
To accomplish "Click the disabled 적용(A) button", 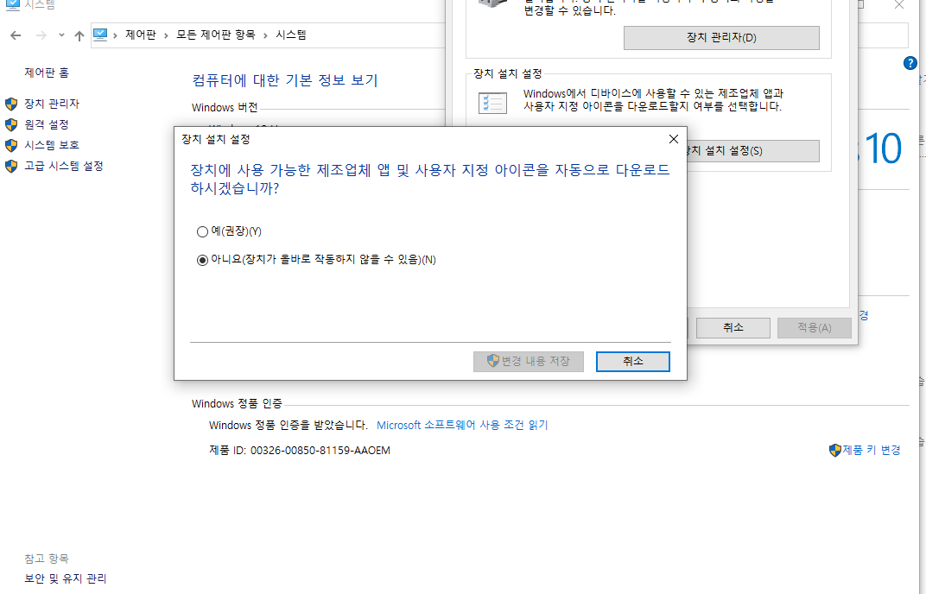I will tap(815, 328).
